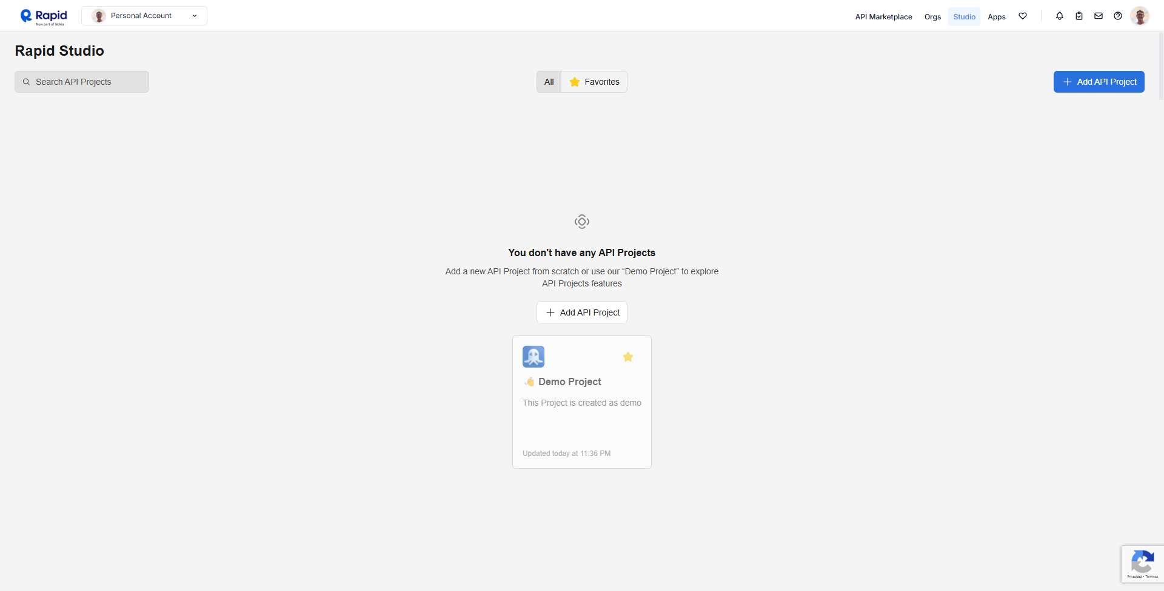Expand the Personal Account dropdown
Screen dimensions: 1164x591
pos(144,16)
